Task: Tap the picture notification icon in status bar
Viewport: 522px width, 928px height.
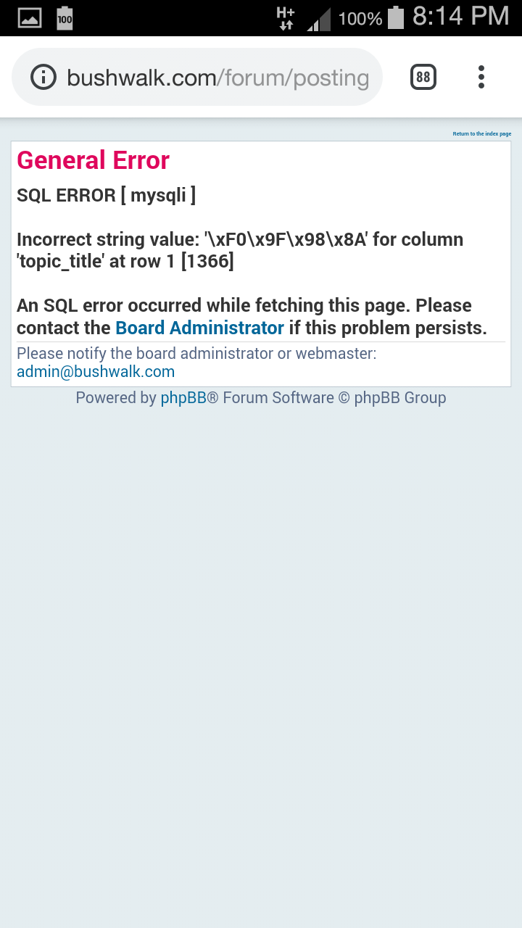Action: 30,18
